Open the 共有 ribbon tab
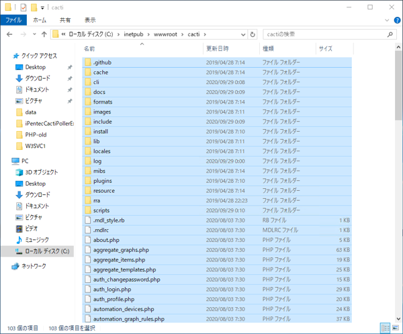Viewport: 403px width, 334px height. coord(65,20)
